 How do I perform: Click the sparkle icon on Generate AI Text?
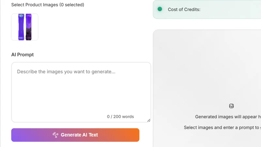(x=55, y=135)
